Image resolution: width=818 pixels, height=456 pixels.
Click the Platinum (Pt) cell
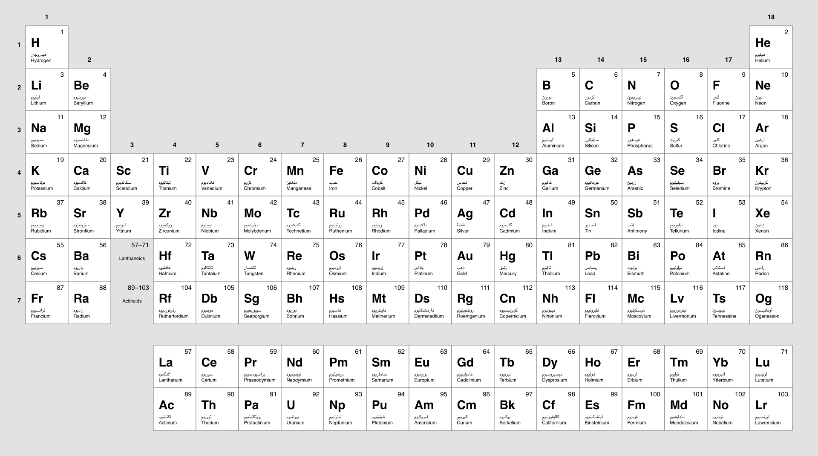coord(430,260)
